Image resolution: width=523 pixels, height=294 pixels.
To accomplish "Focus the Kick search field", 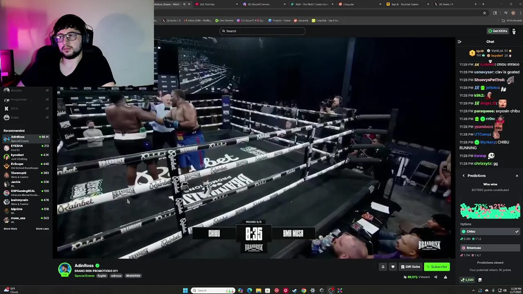I will click(262, 31).
